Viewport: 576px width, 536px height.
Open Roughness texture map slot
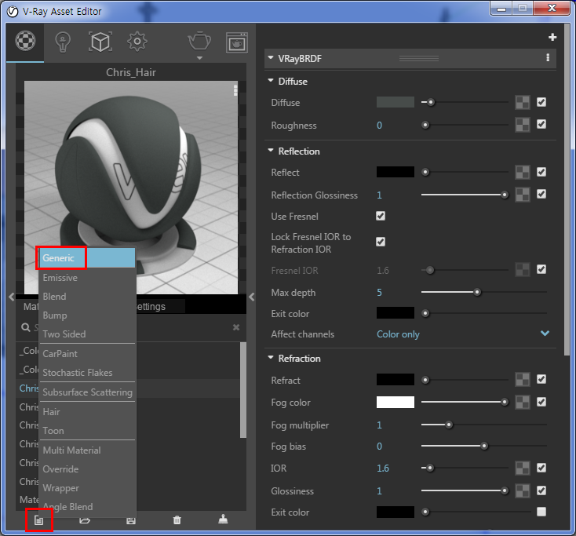(523, 125)
